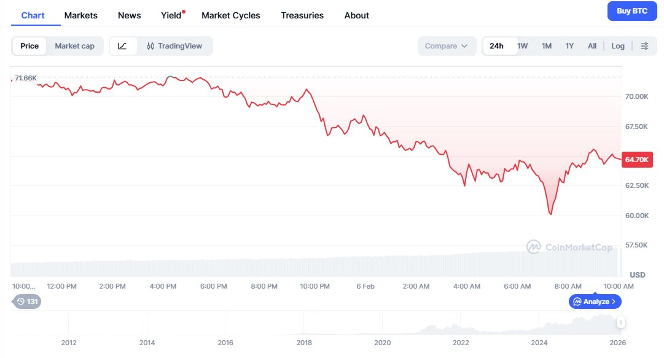Screen dimensions: 664x358
Task: Toggle to Market cap view
Action: click(75, 45)
